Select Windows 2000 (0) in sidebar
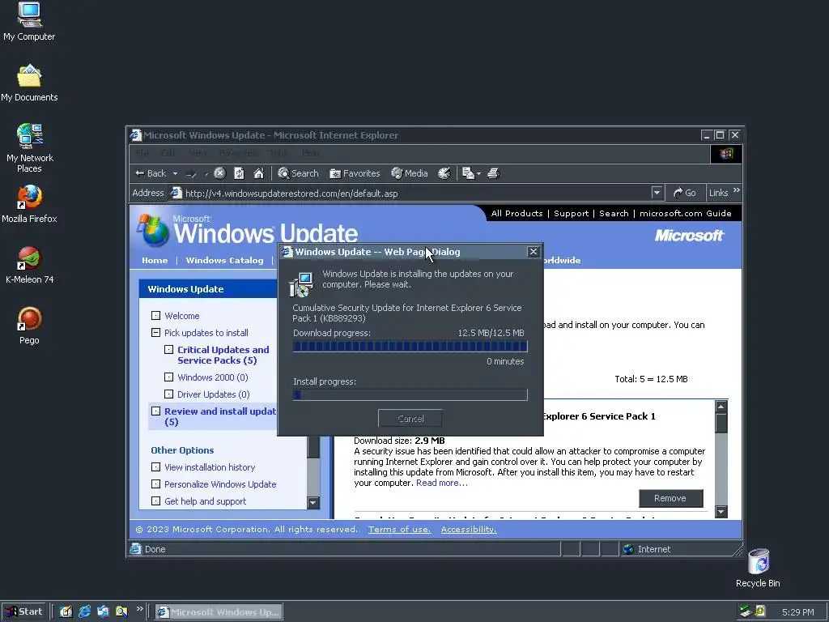The height and width of the screenshot is (622, 829). 213,377
